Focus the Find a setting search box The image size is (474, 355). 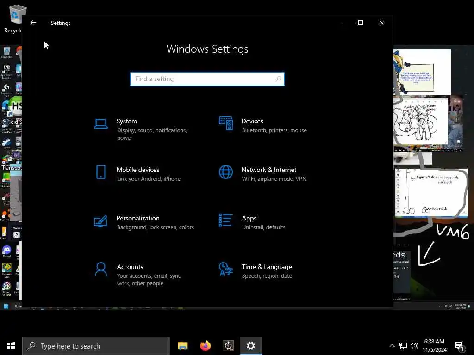click(207, 79)
